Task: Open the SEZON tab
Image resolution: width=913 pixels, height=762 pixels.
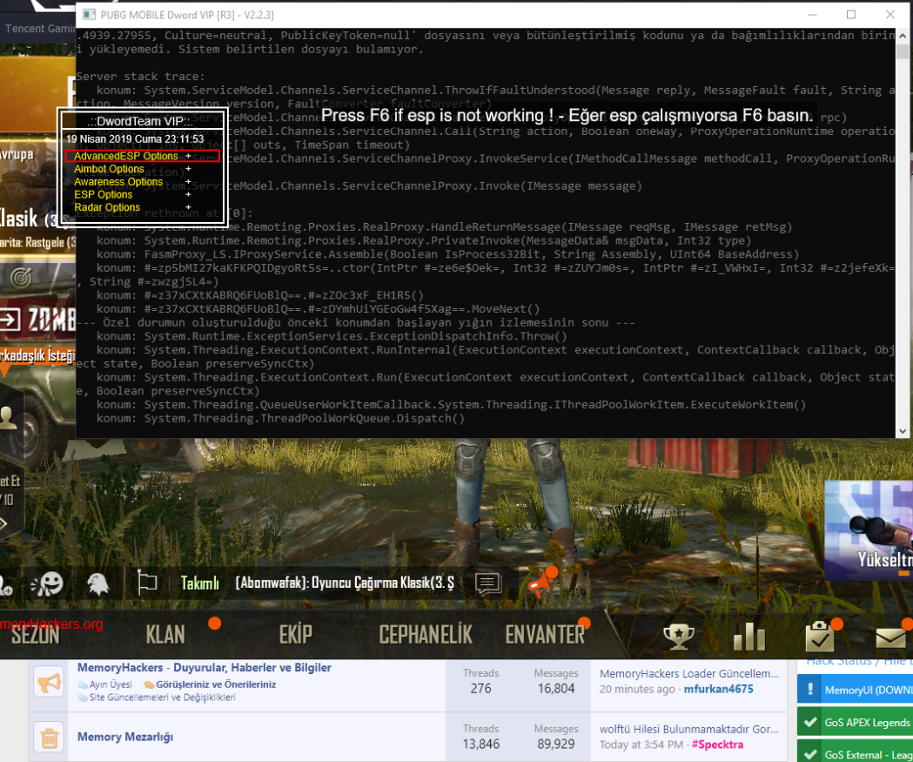Action: [35, 635]
